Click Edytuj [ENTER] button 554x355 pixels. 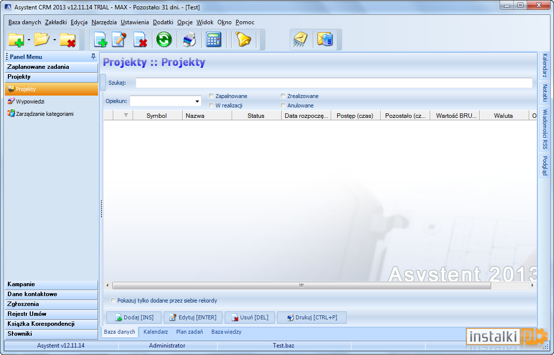[193, 317]
